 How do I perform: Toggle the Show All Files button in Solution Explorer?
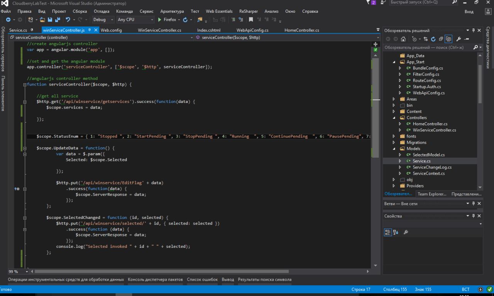pyautogui.click(x=448, y=39)
